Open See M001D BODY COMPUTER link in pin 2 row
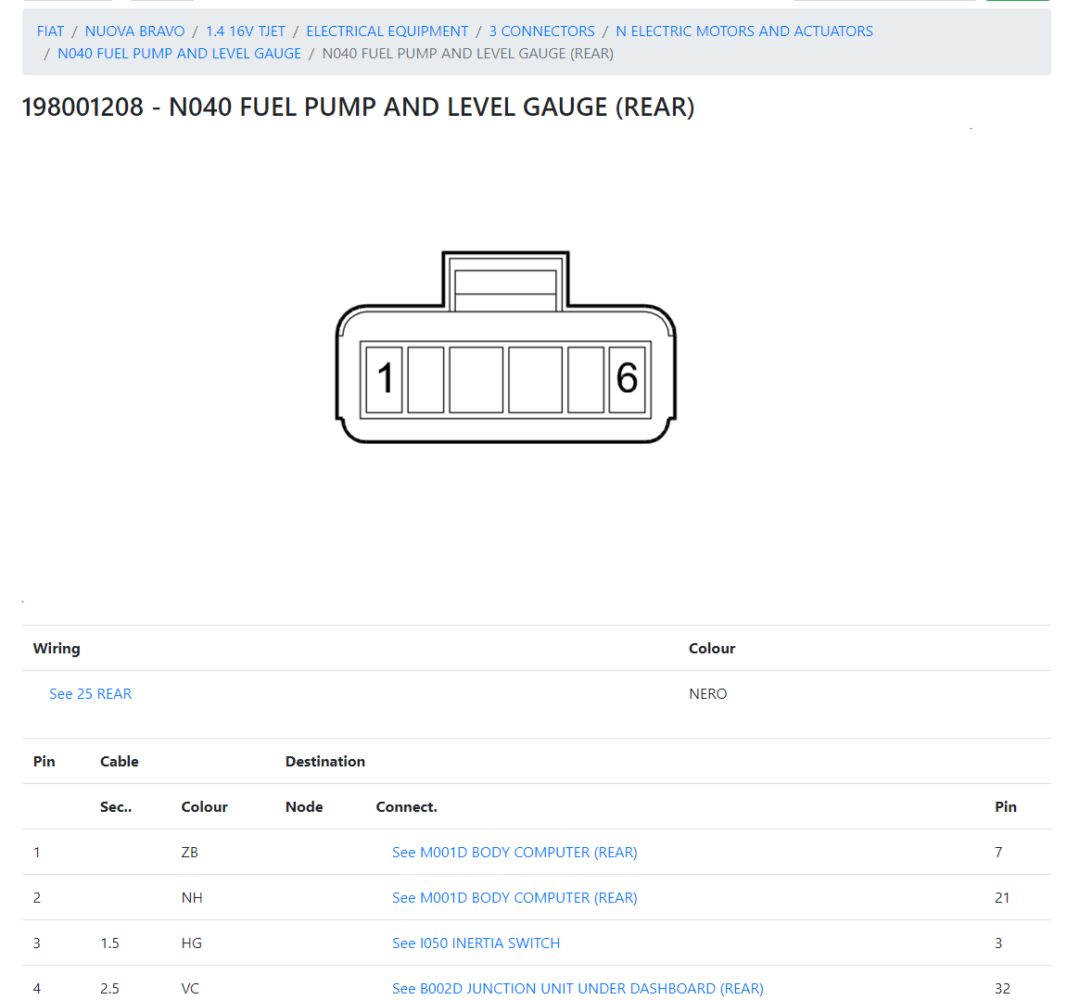This screenshot has width=1067, height=1000. [x=514, y=898]
